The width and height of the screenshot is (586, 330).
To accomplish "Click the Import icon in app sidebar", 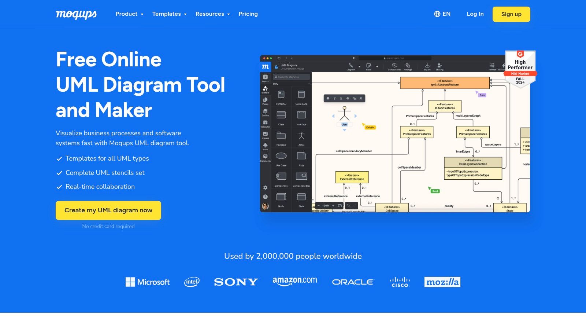I will coord(265,78).
